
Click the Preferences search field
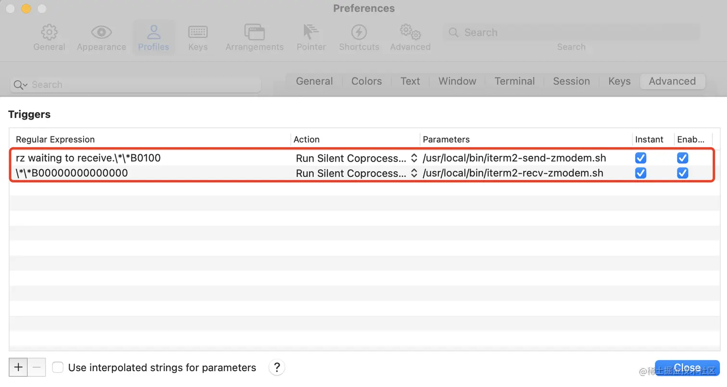571,33
